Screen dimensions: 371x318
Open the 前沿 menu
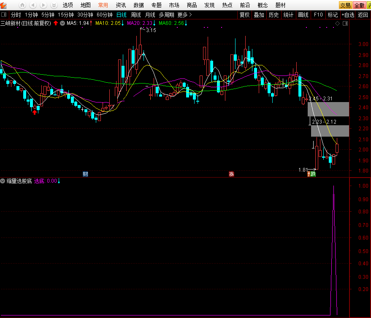(x=245, y=5)
